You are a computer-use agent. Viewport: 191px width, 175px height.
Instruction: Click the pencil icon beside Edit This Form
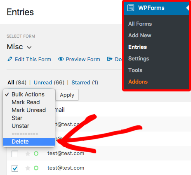[10, 59]
